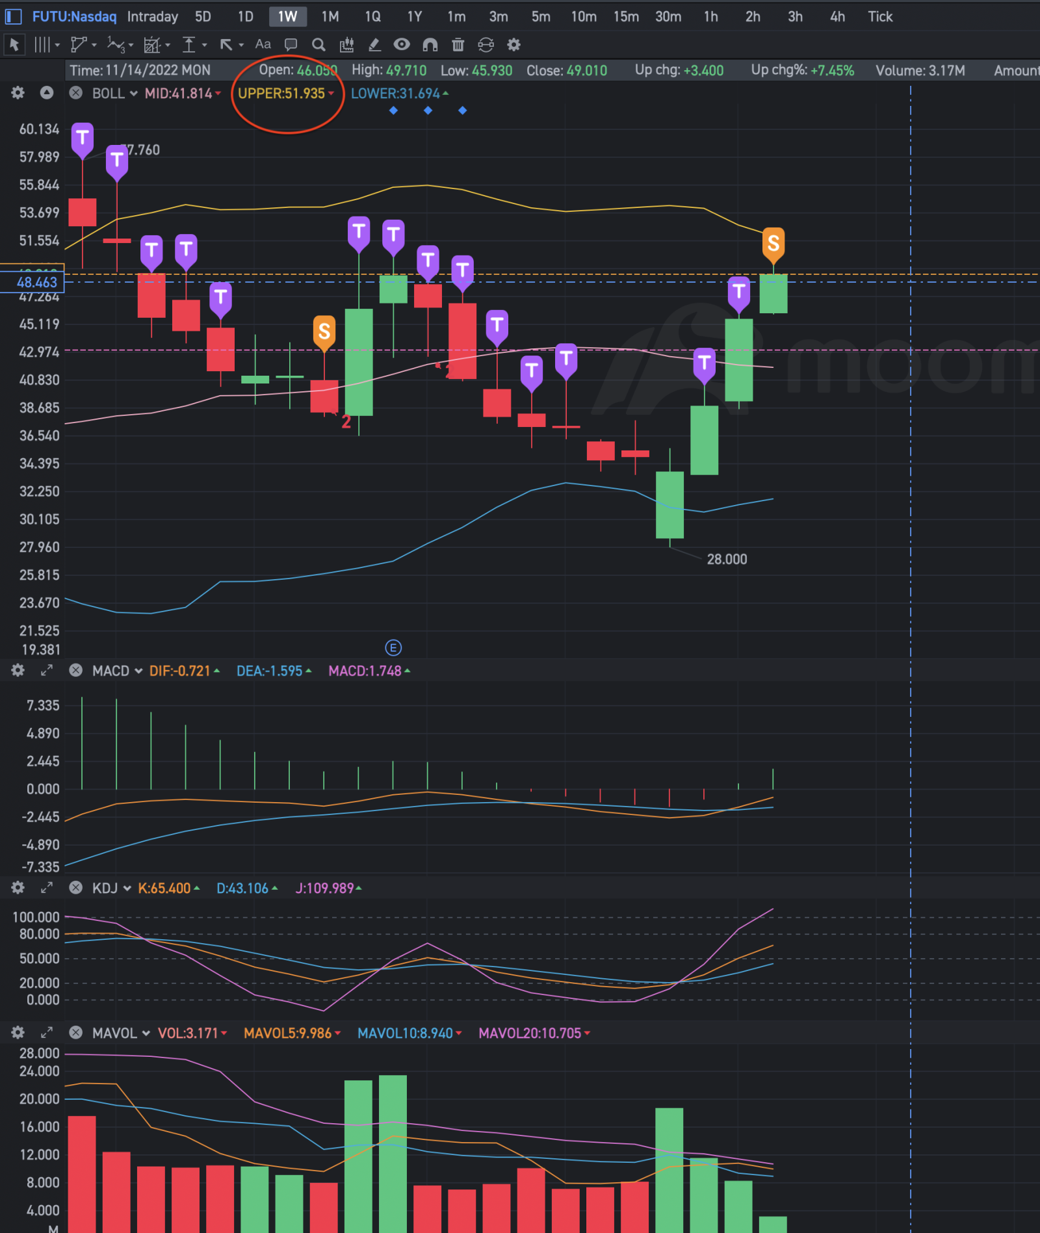
Task: Switch to the 1M timeframe
Action: pyautogui.click(x=330, y=17)
